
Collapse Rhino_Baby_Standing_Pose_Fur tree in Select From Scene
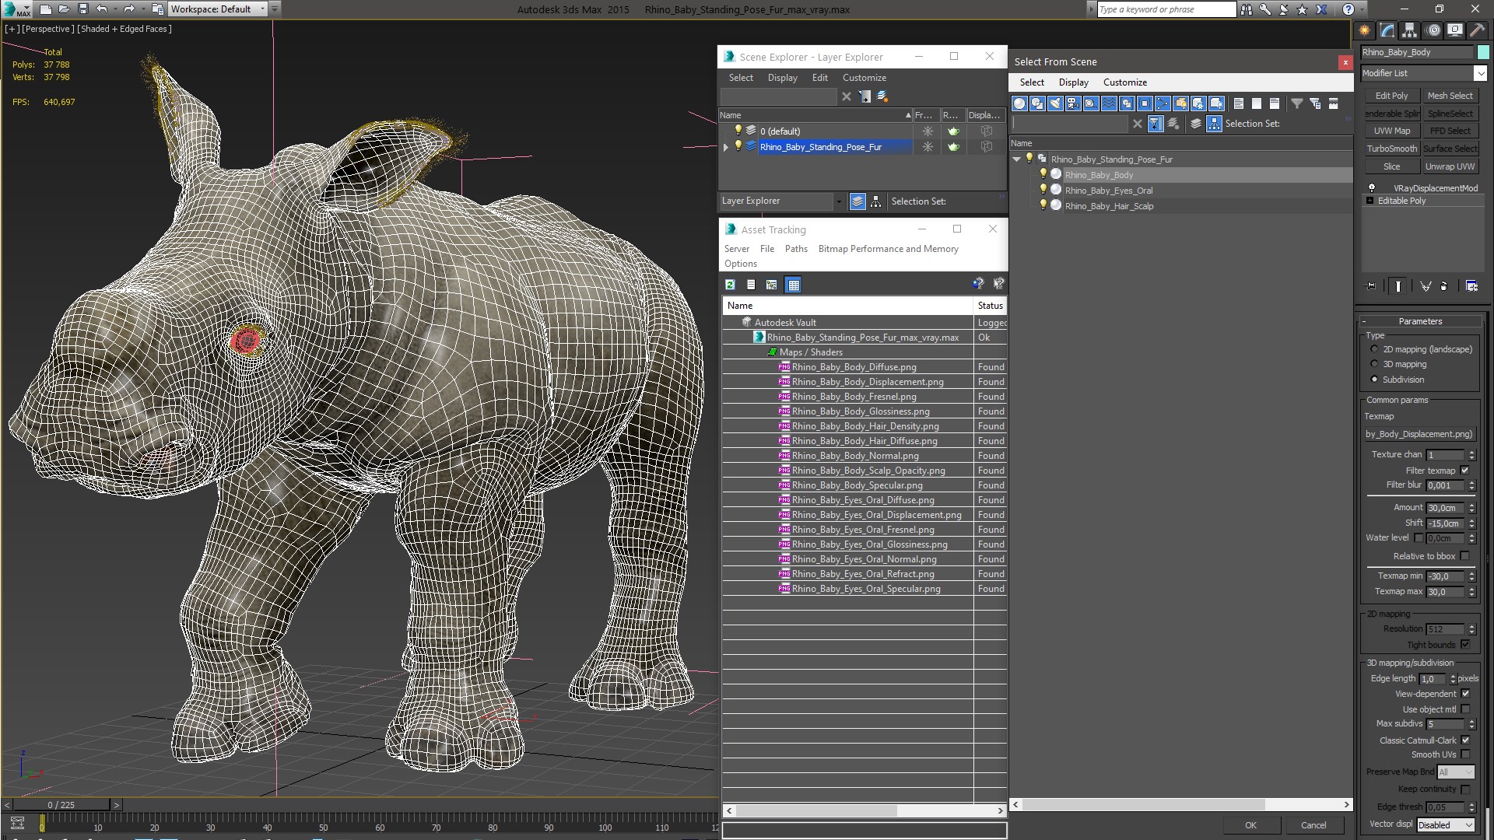[x=1016, y=159]
